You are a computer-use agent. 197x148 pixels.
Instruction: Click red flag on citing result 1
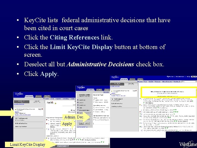47,120
